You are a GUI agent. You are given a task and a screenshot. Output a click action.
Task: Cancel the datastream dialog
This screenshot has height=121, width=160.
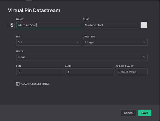128,113
